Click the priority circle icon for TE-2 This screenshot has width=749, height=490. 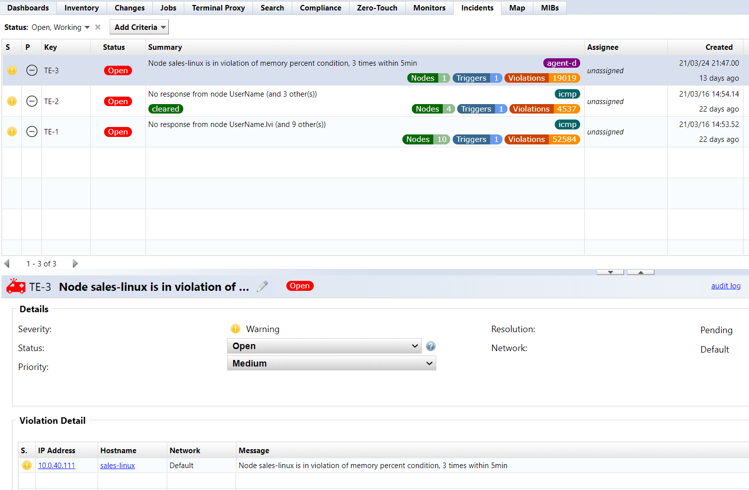tap(32, 102)
